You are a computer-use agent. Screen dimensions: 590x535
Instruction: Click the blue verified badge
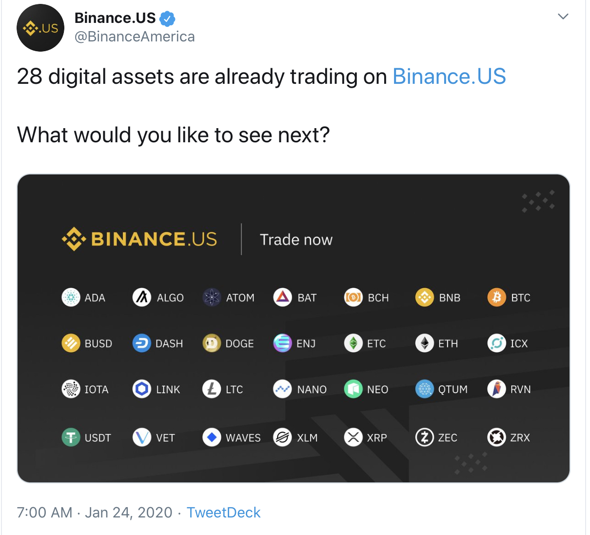tap(167, 19)
